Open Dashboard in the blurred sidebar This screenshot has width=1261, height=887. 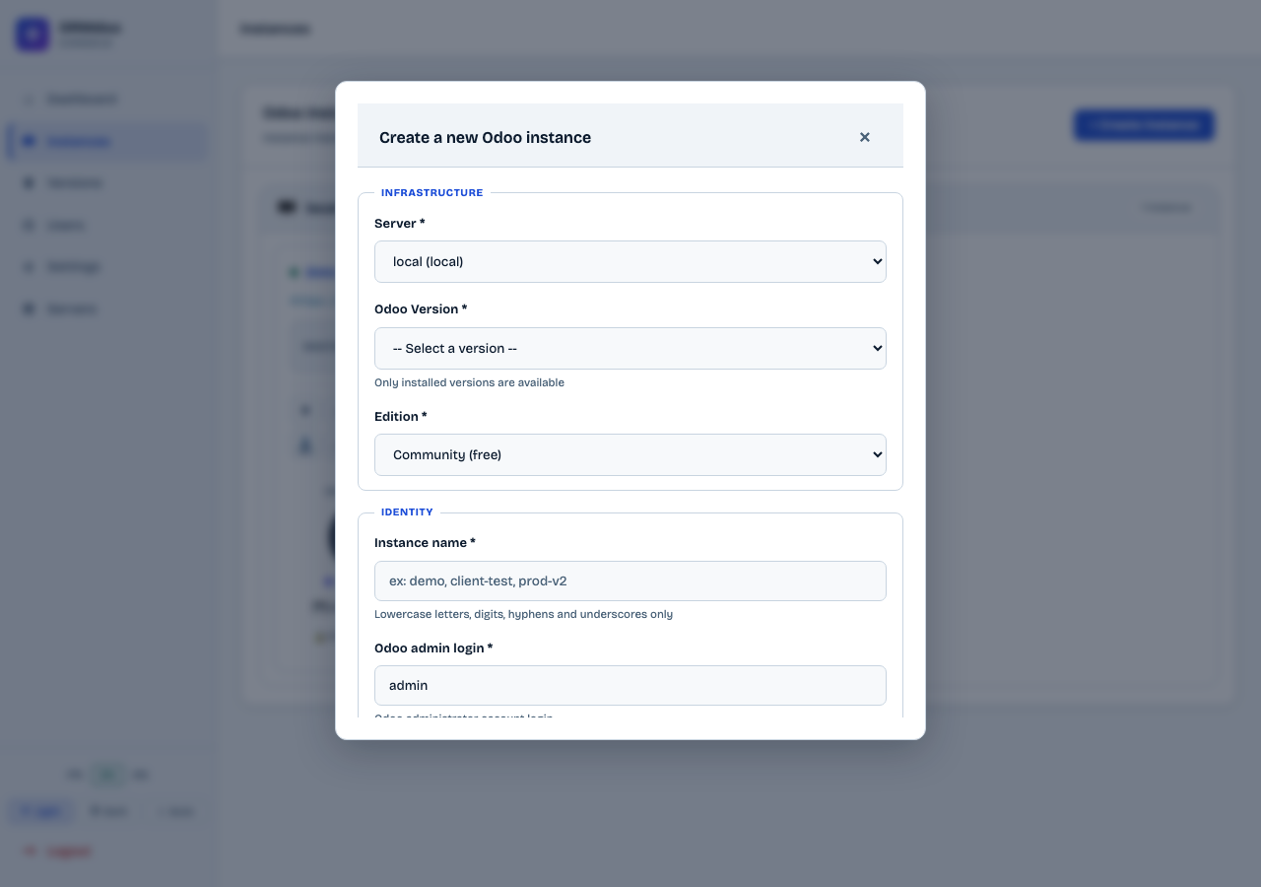coord(107,100)
